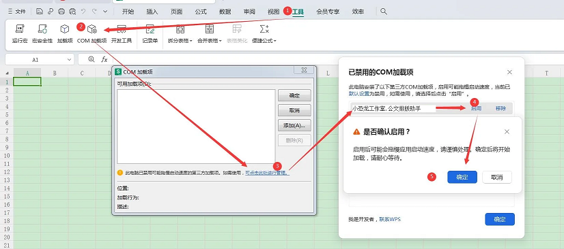Click the orange warning icon in COM dialog
The image size is (564, 249).
point(120,173)
